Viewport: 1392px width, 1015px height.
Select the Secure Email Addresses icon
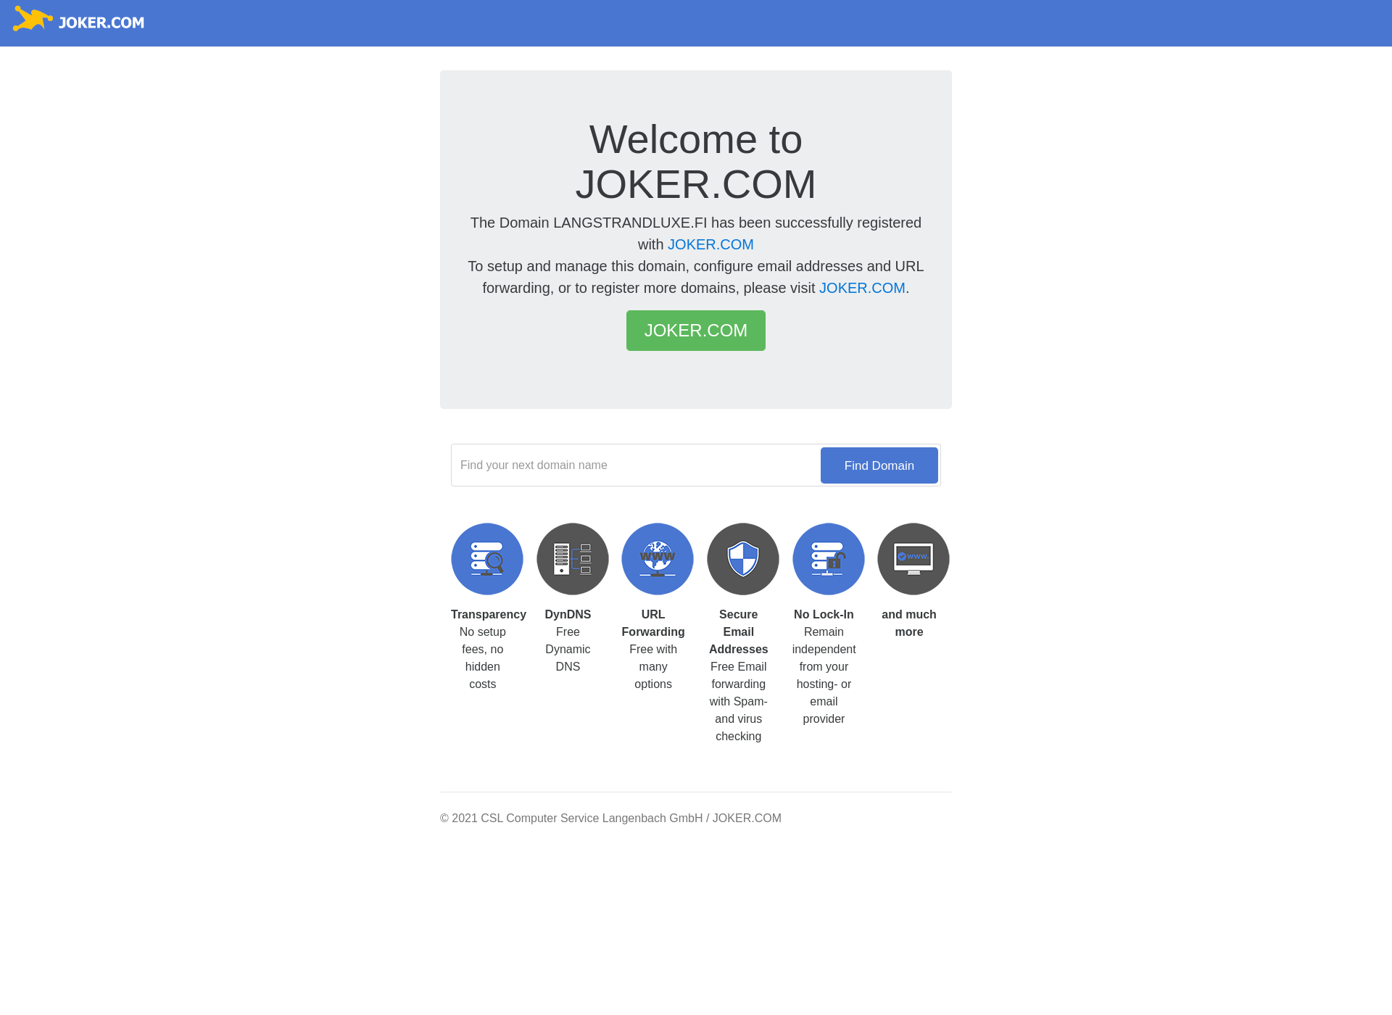[x=742, y=559]
